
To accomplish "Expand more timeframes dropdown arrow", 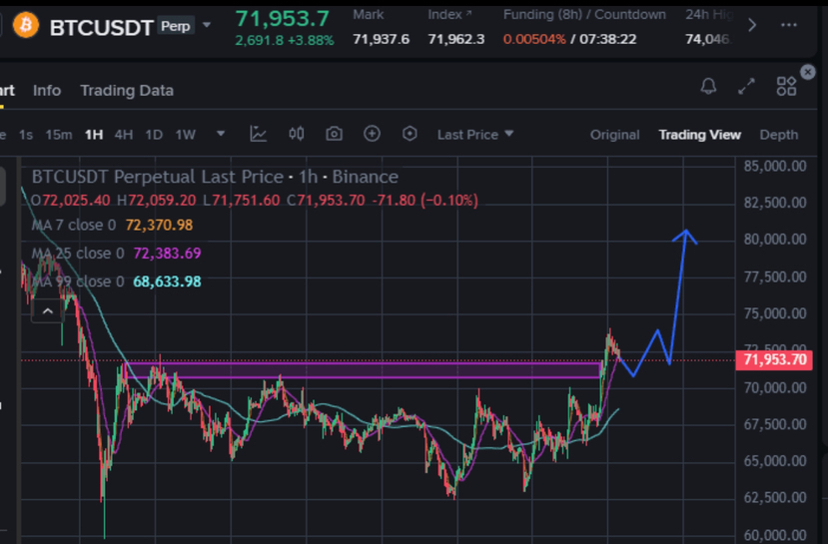I will coord(221,134).
